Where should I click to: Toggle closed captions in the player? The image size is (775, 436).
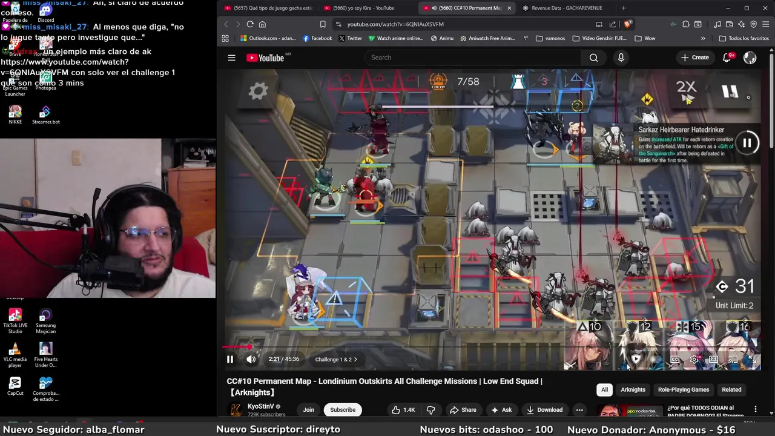(675, 360)
